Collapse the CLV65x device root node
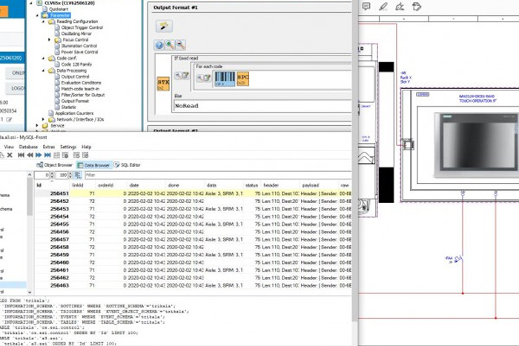The image size is (519, 346). 31,3
